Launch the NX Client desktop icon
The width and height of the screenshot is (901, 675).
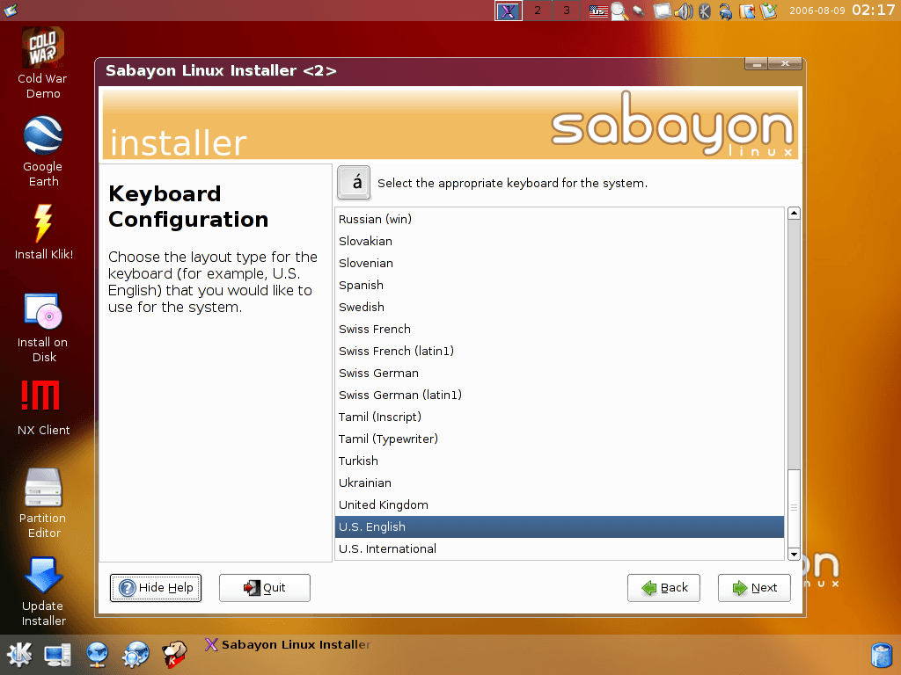[x=43, y=408]
